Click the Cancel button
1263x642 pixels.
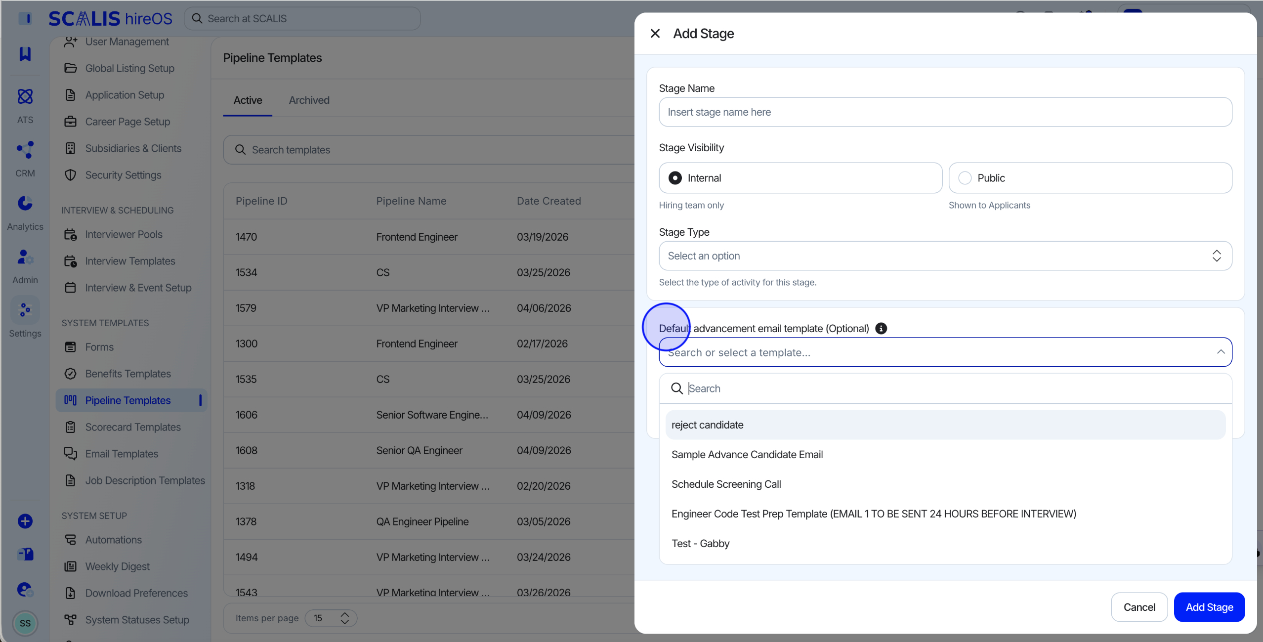pyautogui.click(x=1139, y=607)
